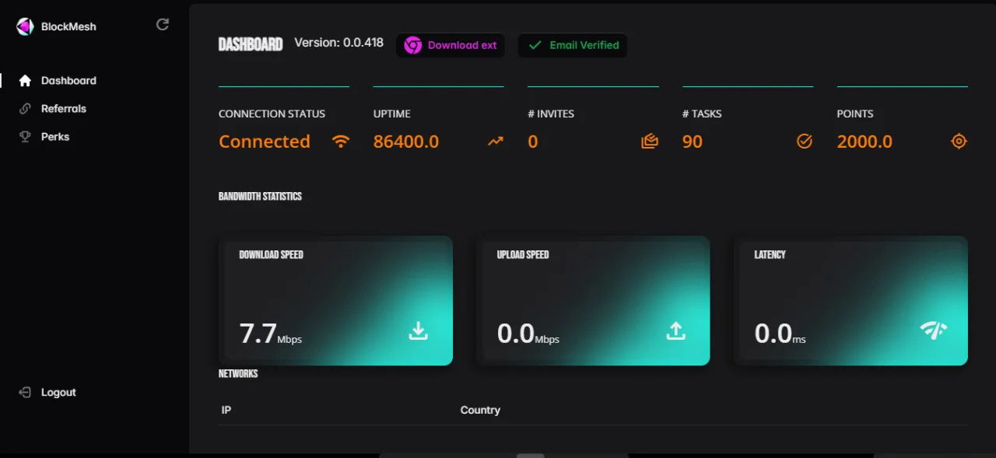Image resolution: width=996 pixels, height=458 pixels.
Task: Click the POINTS label
Action: tap(855, 114)
